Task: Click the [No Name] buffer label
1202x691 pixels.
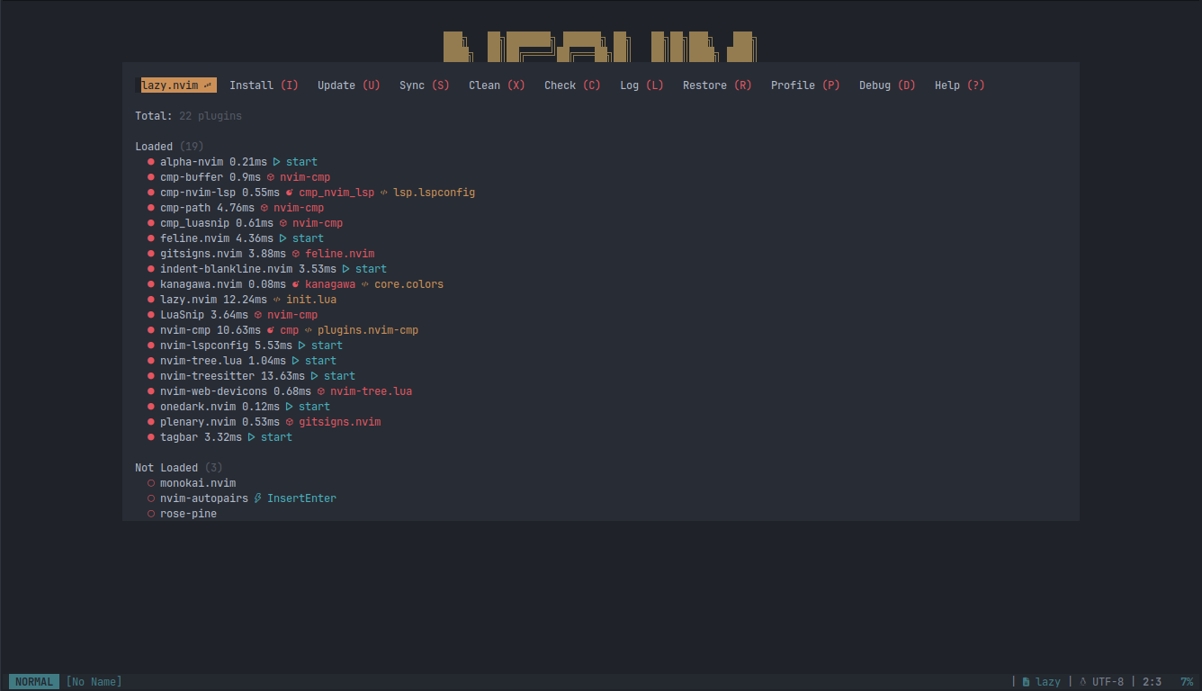Action: point(94,682)
